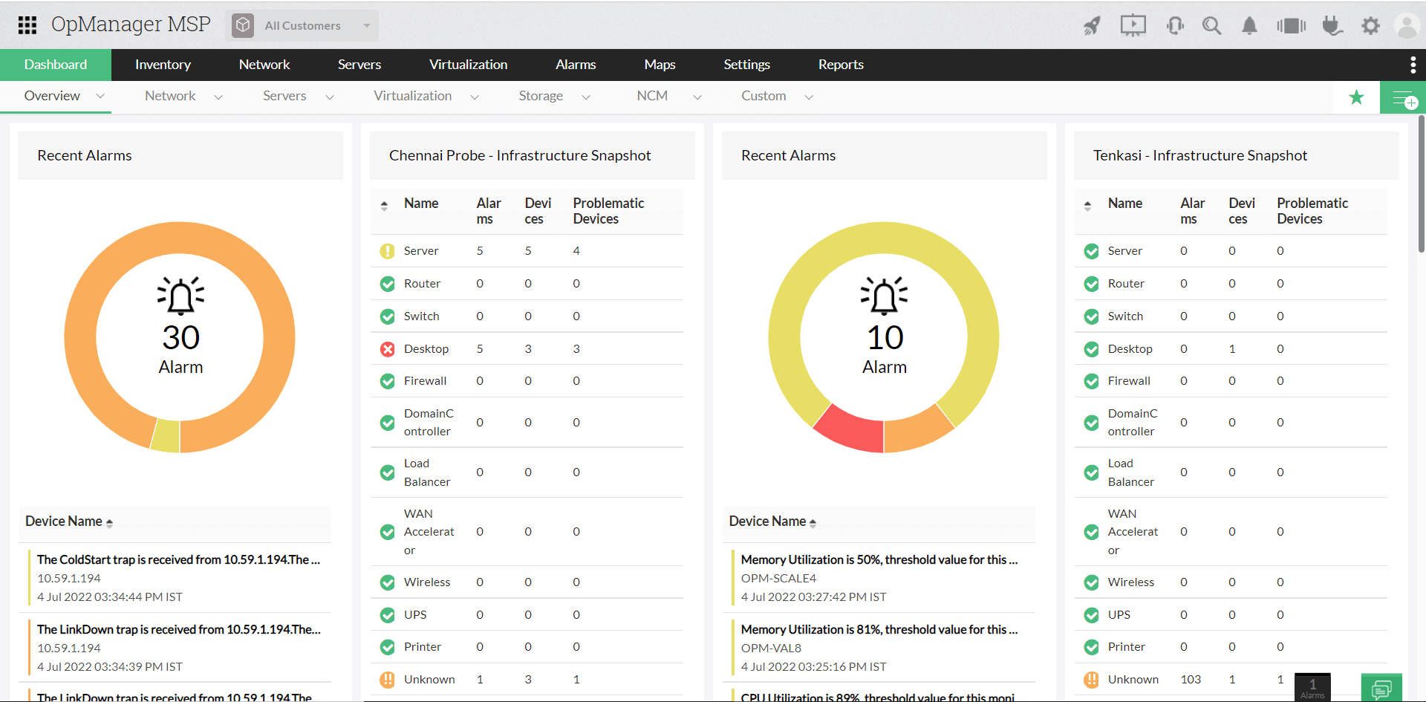Click Chennai Server warning status icon

pyautogui.click(x=388, y=251)
